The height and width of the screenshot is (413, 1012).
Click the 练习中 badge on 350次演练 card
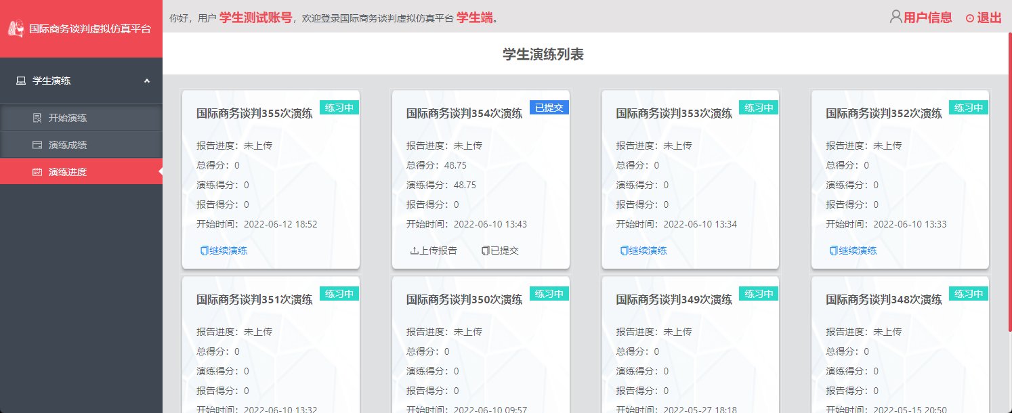coord(549,294)
